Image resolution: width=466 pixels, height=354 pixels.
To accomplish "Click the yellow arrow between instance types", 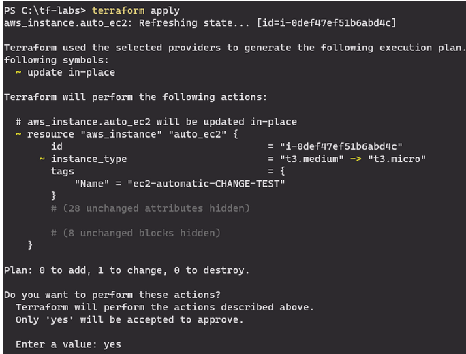I will click(356, 159).
